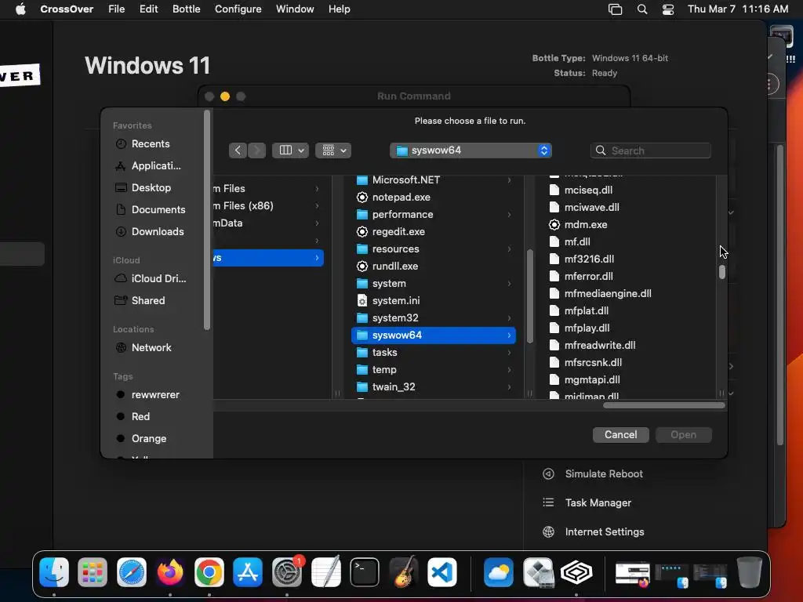Open the Trash in the dock
The image size is (803, 602).
[749, 572]
